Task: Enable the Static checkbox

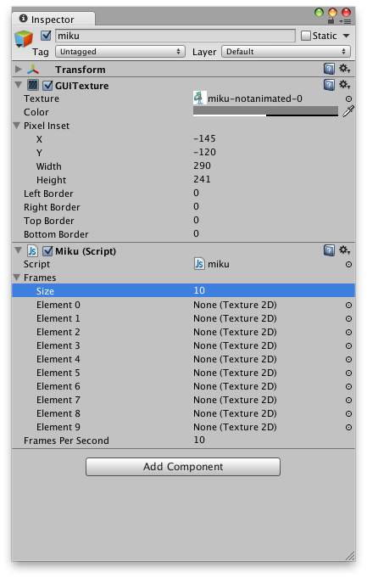Action: point(306,36)
